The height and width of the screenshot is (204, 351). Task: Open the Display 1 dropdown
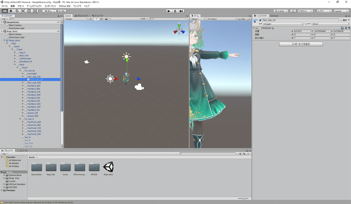pos(198,19)
